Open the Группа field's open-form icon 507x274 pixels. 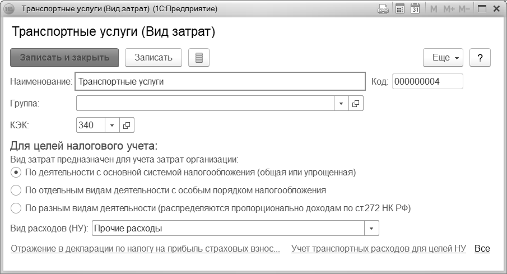pos(356,104)
